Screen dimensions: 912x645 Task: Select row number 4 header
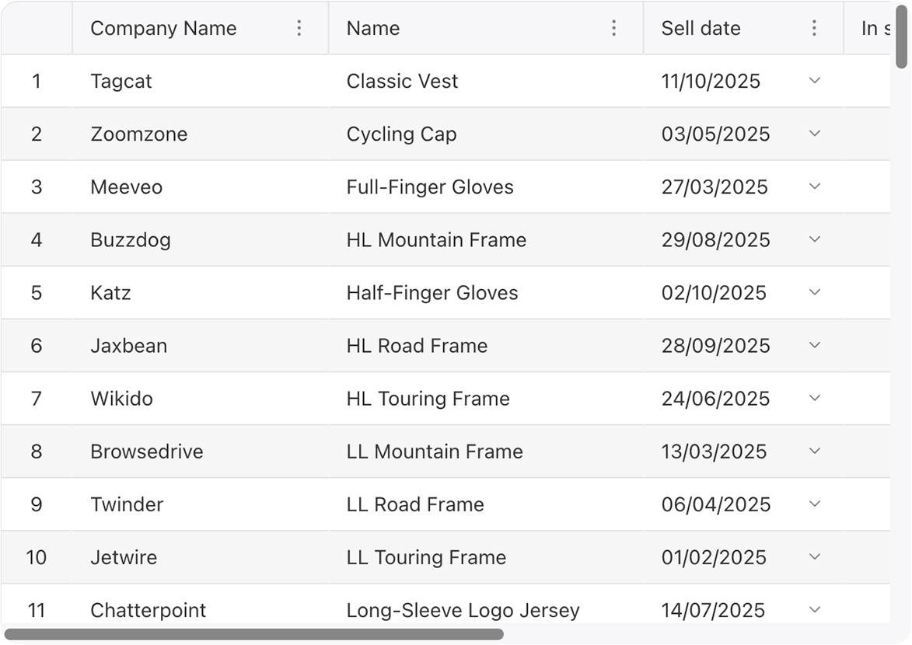click(37, 239)
